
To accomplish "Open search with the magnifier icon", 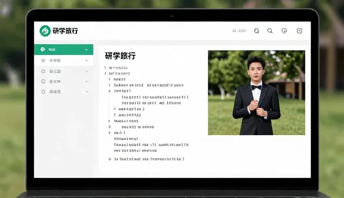I will pyautogui.click(x=270, y=31).
